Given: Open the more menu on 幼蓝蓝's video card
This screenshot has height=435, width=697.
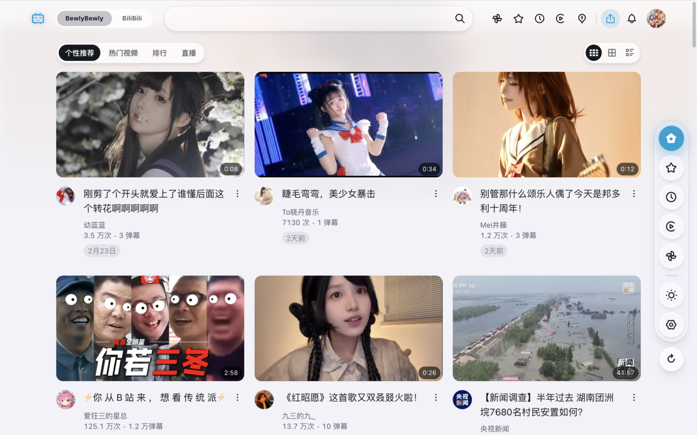Looking at the screenshot, I should tap(237, 194).
